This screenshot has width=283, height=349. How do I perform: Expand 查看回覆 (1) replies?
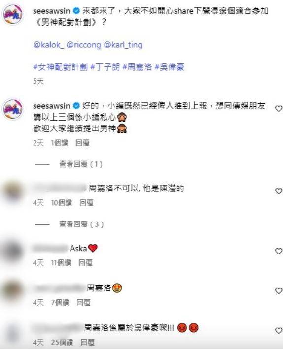(81, 164)
